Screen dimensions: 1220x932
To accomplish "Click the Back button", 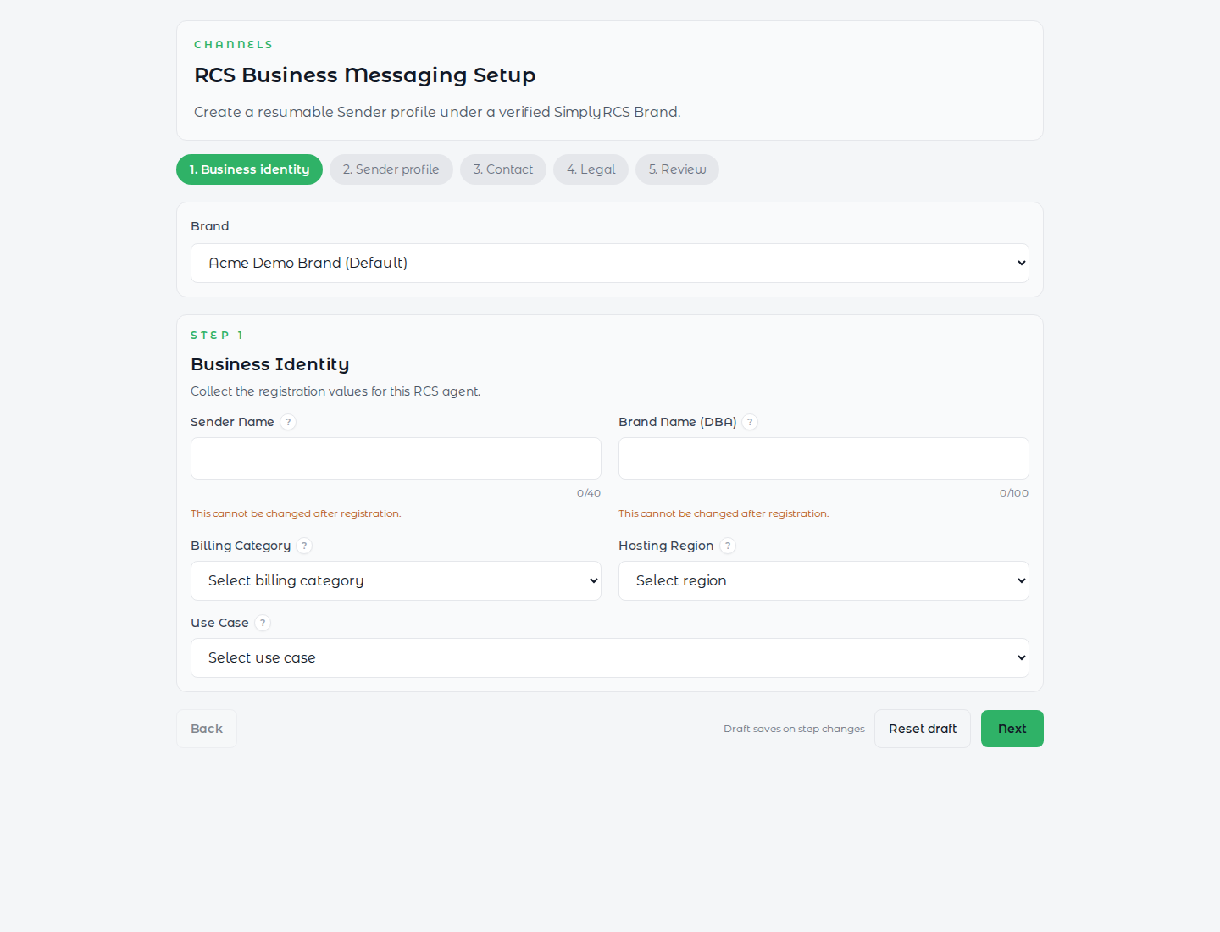I will point(207,729).
